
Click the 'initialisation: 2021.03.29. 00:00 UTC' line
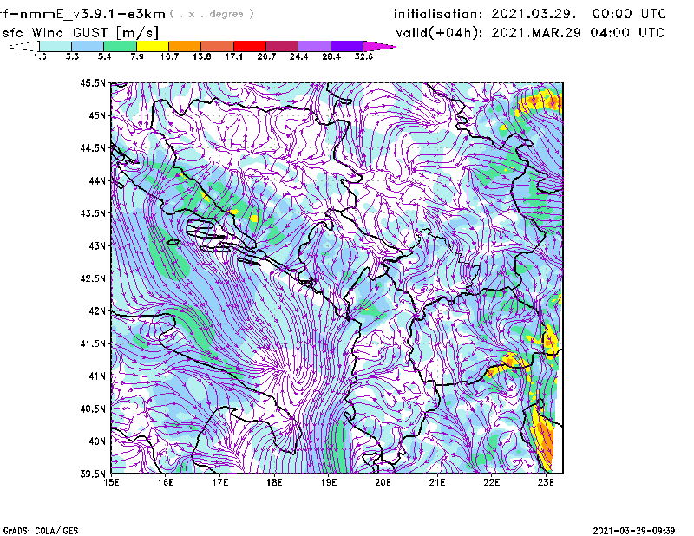click(530, 14)
